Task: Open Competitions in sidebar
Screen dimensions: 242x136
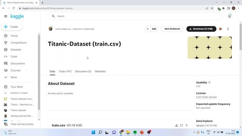Action: 19,43
